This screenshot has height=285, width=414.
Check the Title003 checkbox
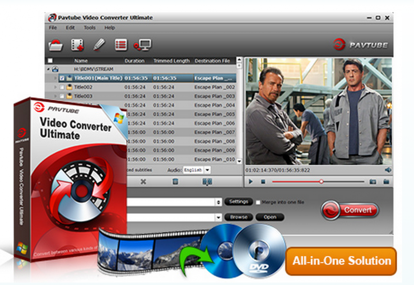(62, 96)
